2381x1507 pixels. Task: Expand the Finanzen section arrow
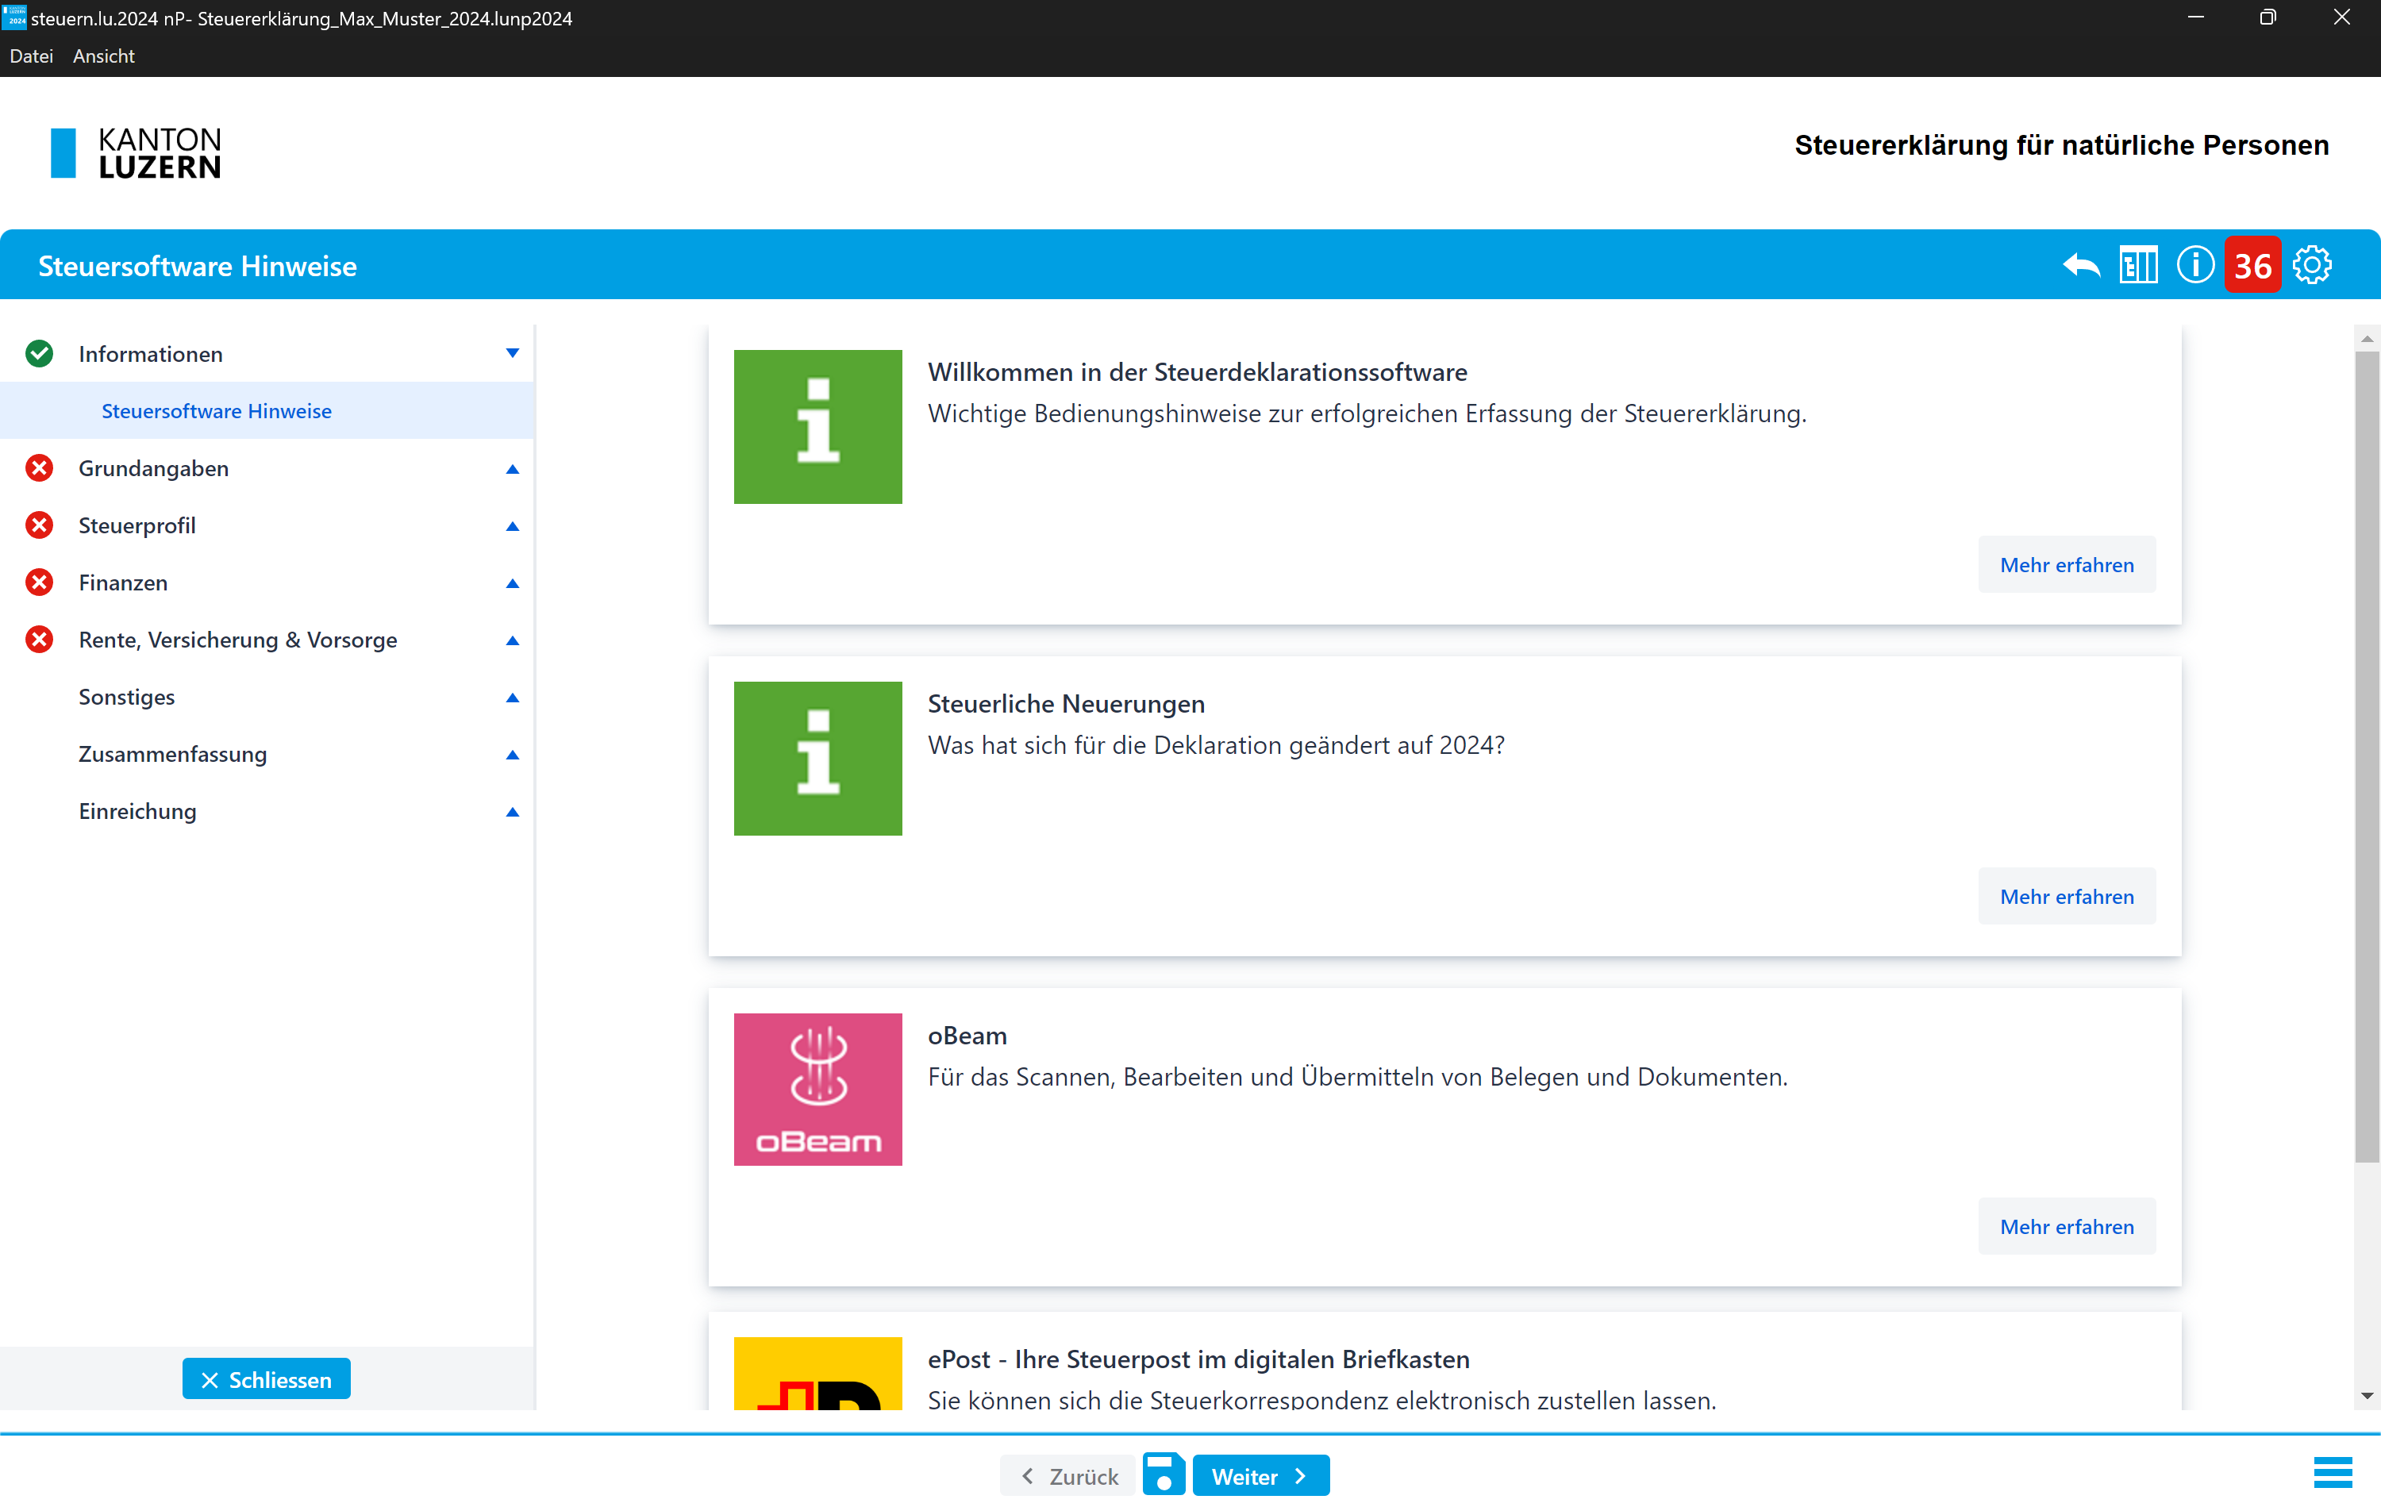point(512,583)
